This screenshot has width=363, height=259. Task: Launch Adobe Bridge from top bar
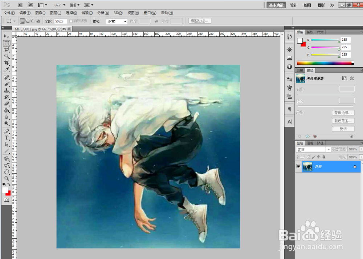pyautogui.click(x=20, y=5)
